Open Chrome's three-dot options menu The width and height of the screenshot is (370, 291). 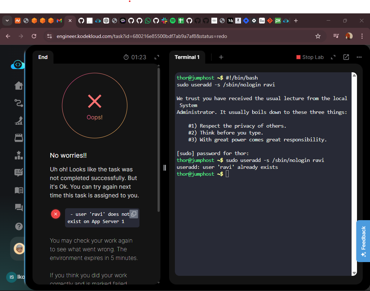point(362,36)
